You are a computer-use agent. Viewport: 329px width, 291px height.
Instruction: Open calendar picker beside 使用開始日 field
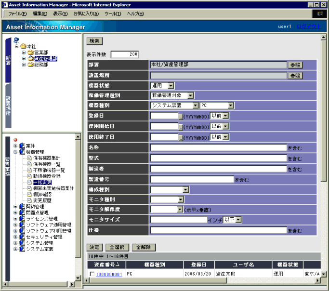[x=181, y=127]
